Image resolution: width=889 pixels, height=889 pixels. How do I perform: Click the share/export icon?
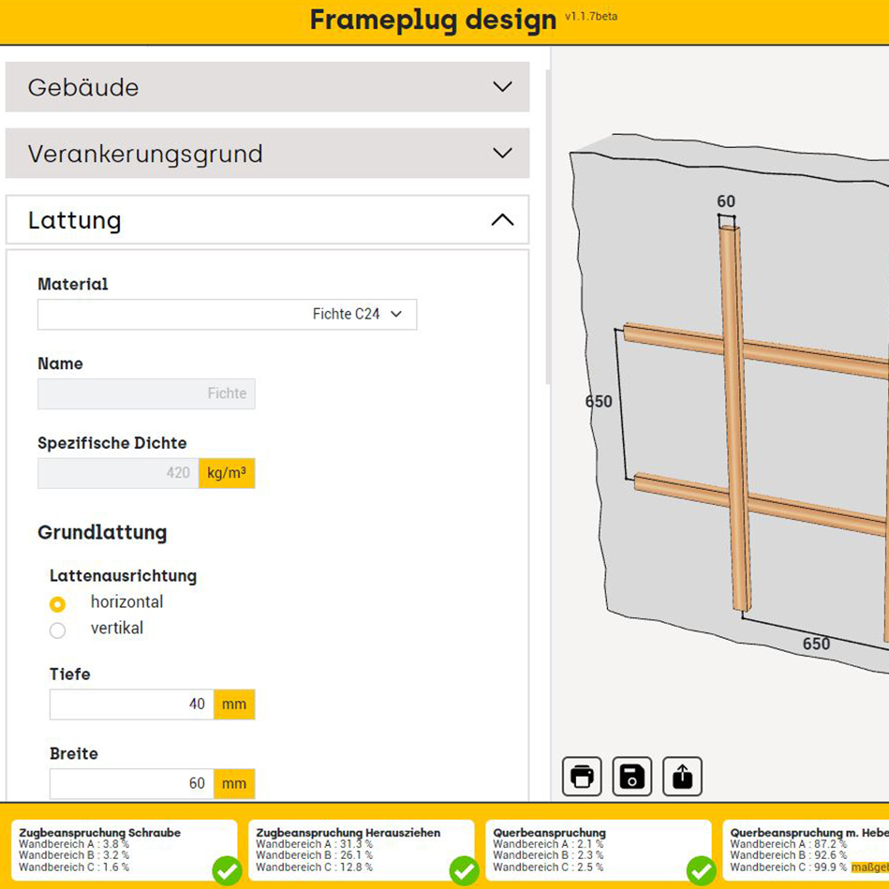tap(682, 777)
